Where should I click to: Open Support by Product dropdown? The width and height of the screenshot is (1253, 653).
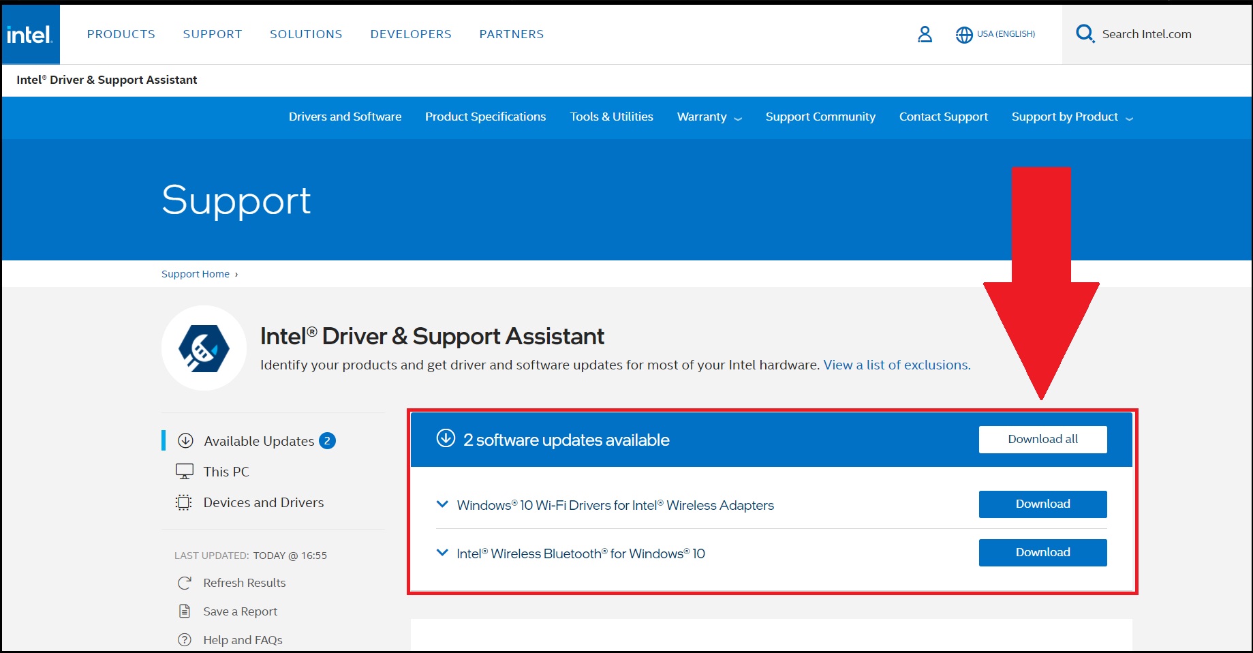(1072, 117)
